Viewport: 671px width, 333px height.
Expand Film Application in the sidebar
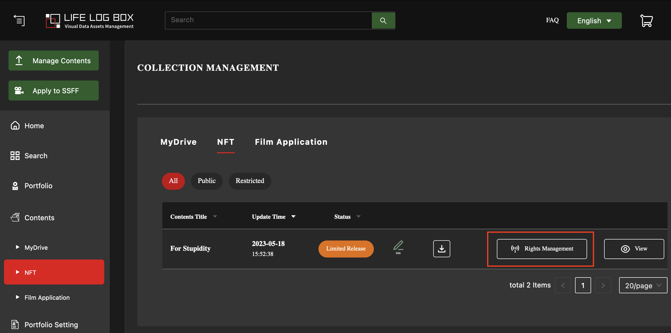(43, 297)
